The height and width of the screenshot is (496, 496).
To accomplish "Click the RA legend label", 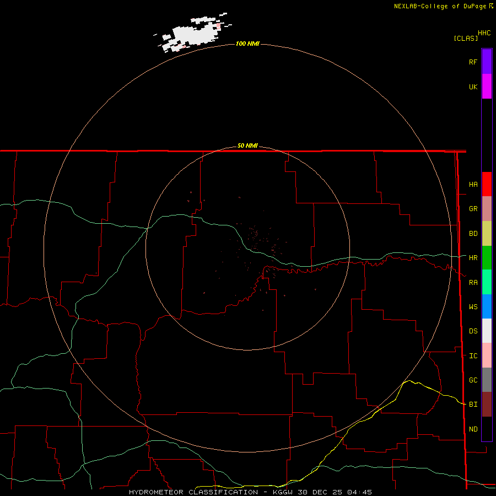I will (x=473, y=283).
